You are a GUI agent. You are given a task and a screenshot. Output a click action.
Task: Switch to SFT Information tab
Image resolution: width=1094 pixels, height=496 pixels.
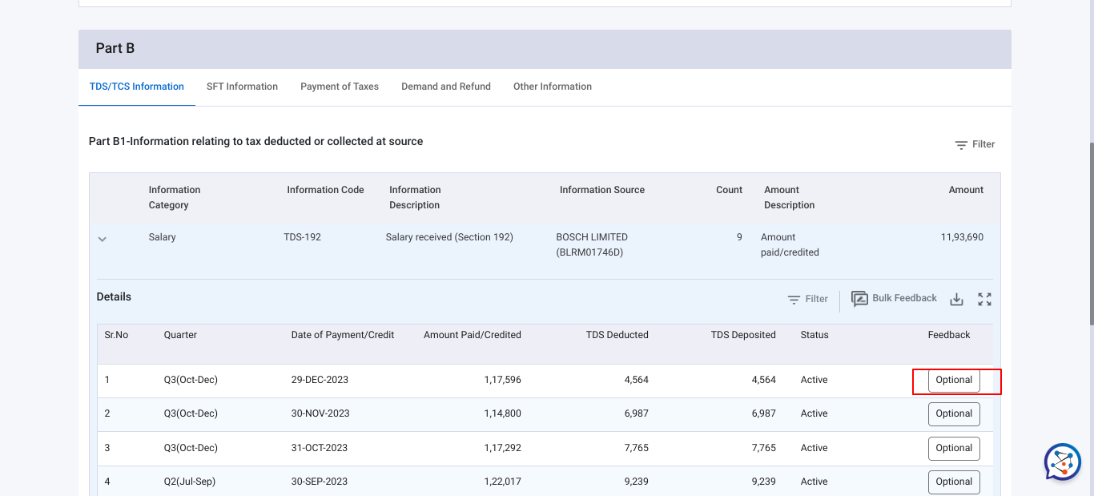[x=242, y=87]
